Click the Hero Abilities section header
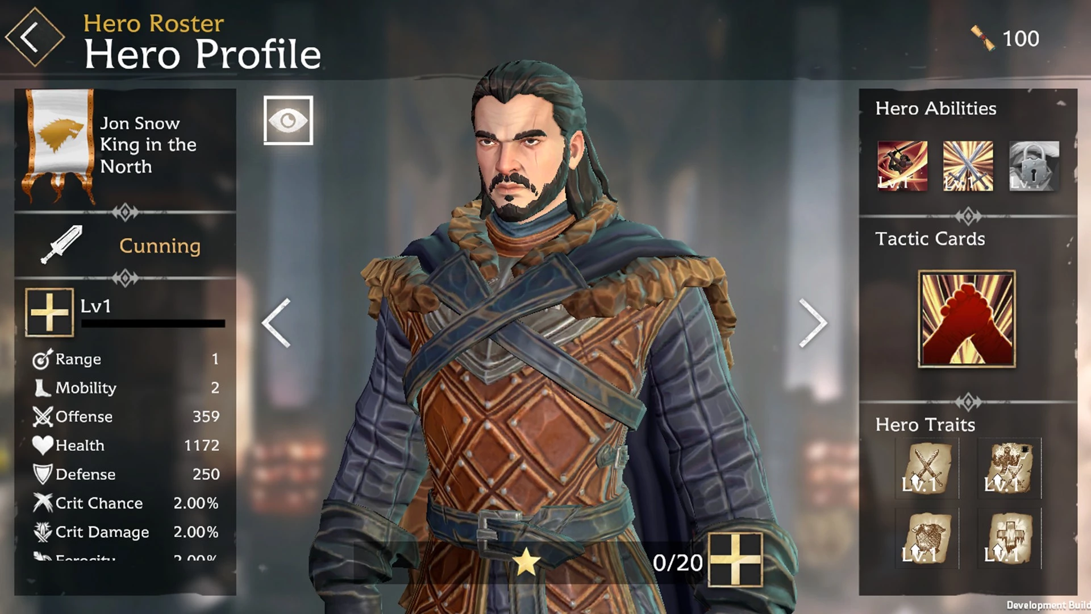 935,108
